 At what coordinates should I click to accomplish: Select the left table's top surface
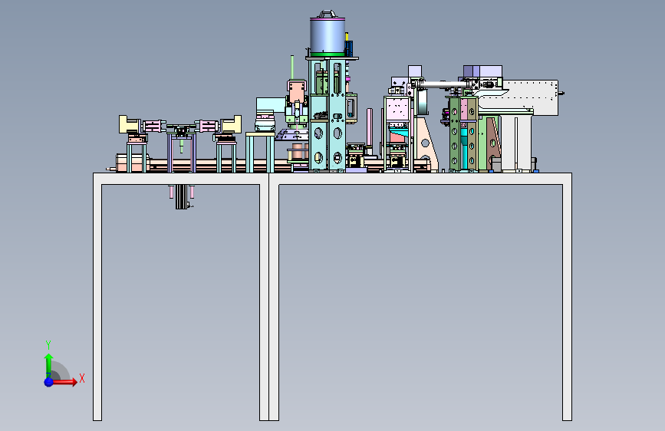click(181, 178)
